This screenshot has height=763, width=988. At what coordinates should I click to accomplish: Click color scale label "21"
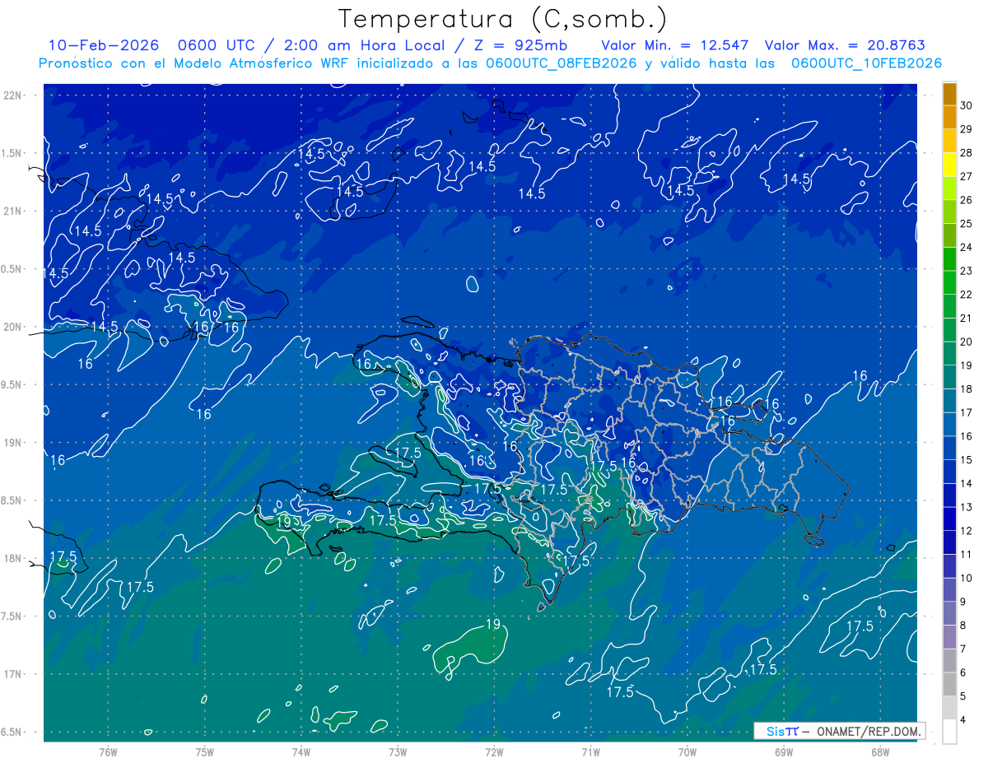click(x=967, y=319)
